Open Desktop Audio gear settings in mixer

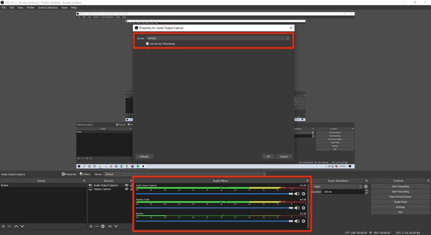[x=304, y=208]
